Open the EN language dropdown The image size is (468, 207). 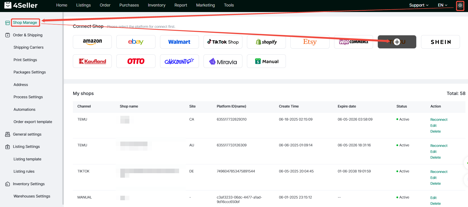tap(442, 5)
